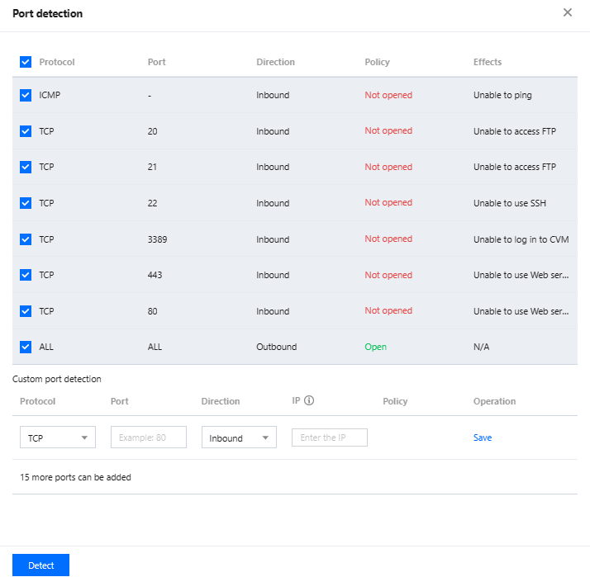Close the Port detection dialog
The height and width of the screenshot is (577, 590).
tap(567, 12)
